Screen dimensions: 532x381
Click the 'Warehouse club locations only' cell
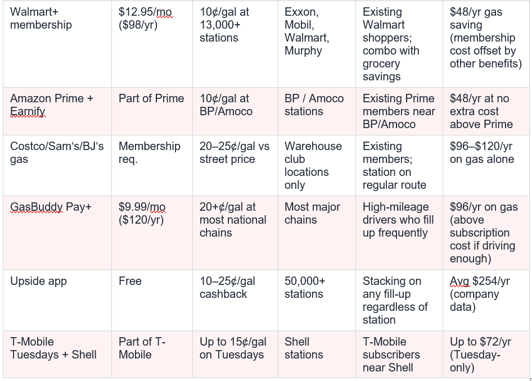pyautogui.click(x=317, y=165)
